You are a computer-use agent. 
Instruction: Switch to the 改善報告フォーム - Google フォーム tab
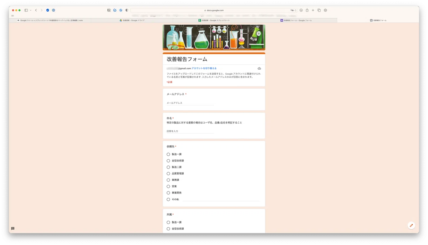(x=296, y=20)
